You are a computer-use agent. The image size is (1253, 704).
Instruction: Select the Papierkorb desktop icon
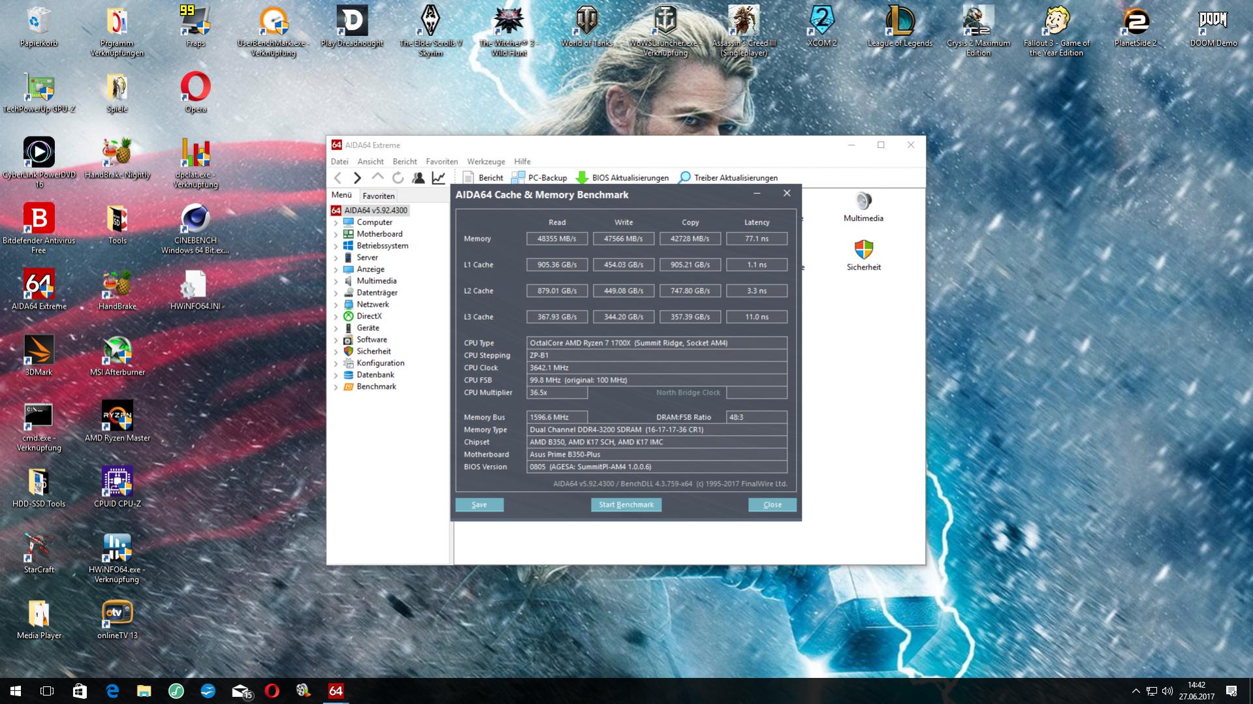coord(39,27)
